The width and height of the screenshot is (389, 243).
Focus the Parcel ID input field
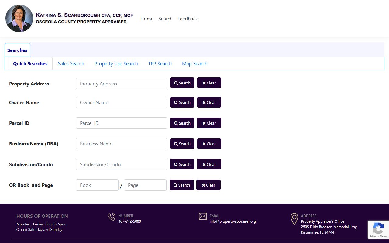point(122,123)
